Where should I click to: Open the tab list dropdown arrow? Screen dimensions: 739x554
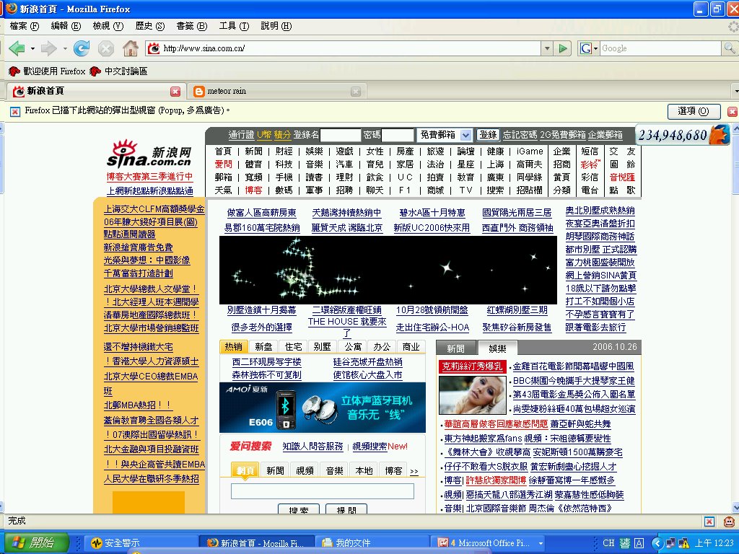pos(735,91)
